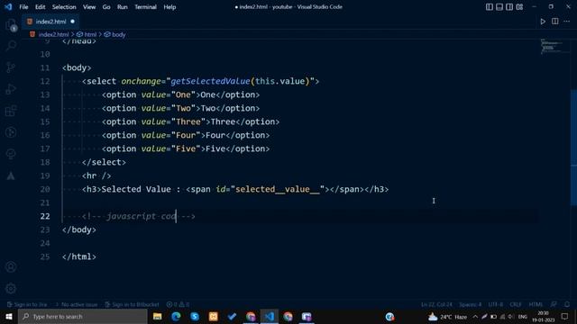Open the Extensions view
577x324 pixels.
pyautogui.click(x=11, y=111)
